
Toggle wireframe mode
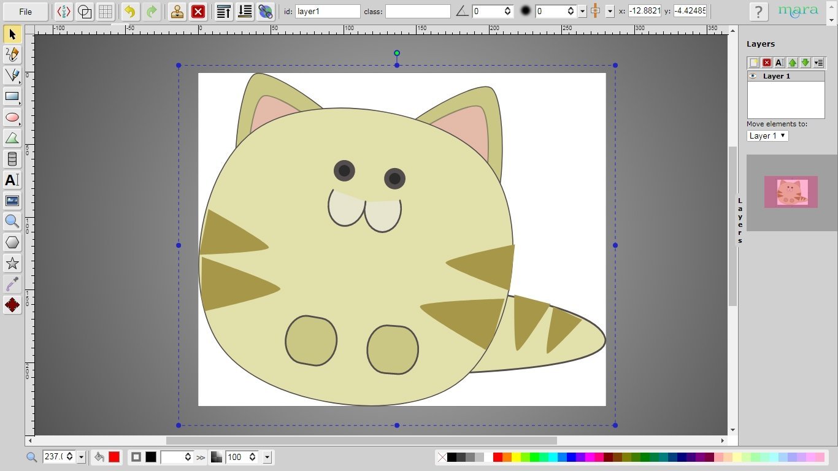pos(85,11)
